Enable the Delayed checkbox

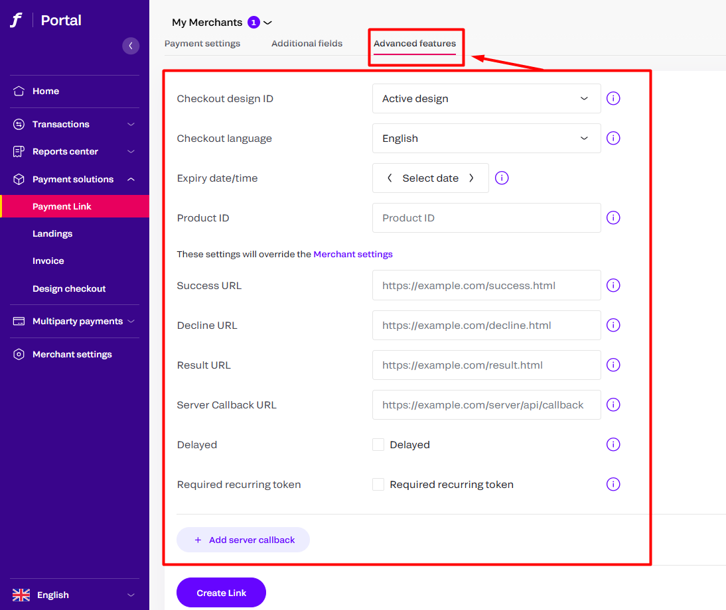click(378, 444)
